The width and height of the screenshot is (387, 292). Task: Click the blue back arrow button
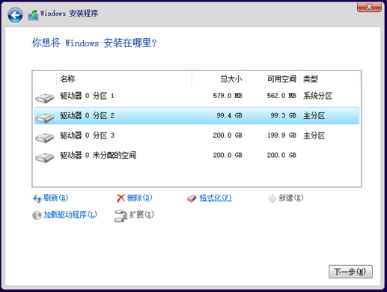(x=15, y=16)
